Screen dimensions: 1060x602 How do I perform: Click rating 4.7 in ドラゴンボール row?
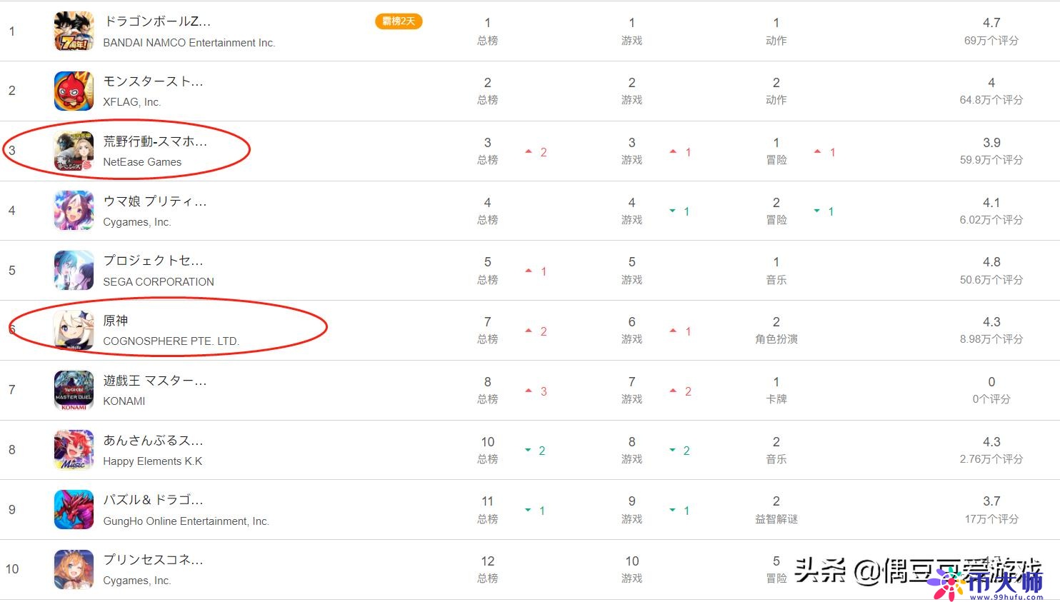point(991,23)
